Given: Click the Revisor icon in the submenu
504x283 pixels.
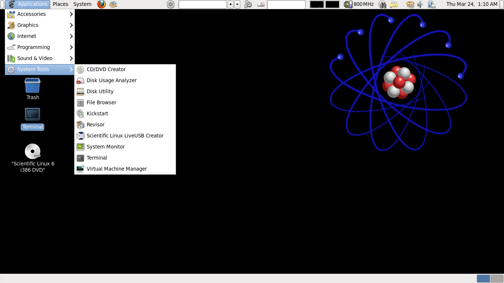Looking at the screenshot, I should (x=80, y=125).
